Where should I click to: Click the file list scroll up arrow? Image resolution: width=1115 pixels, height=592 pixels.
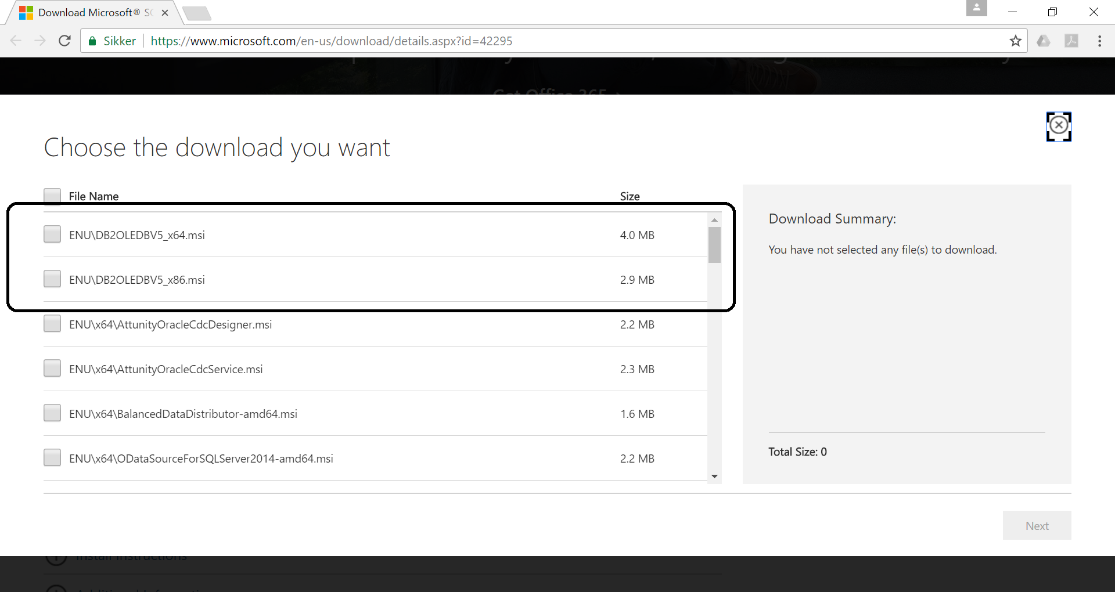(x=714, y=220)
